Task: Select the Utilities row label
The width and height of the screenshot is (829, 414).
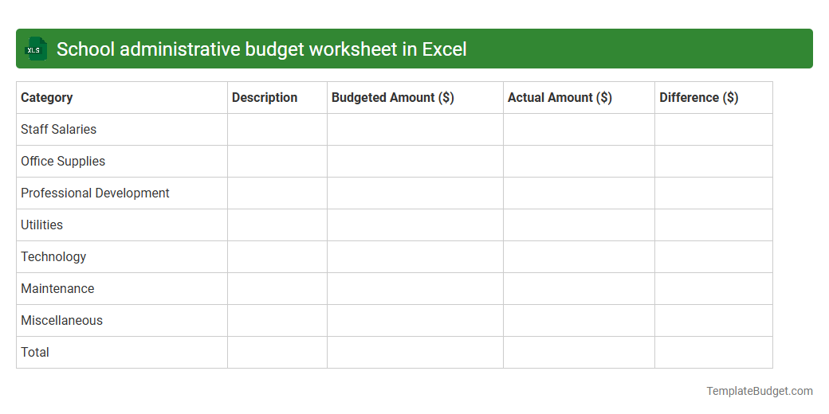Action: (41, 225)
